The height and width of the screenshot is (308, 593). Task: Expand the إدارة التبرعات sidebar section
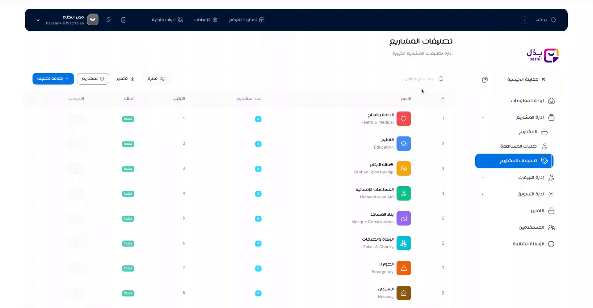click(482, 178)
